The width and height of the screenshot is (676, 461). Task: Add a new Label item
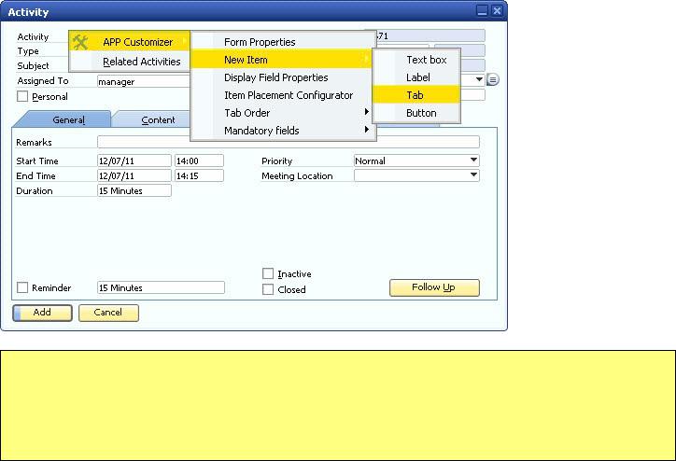[x=416, y=77]
